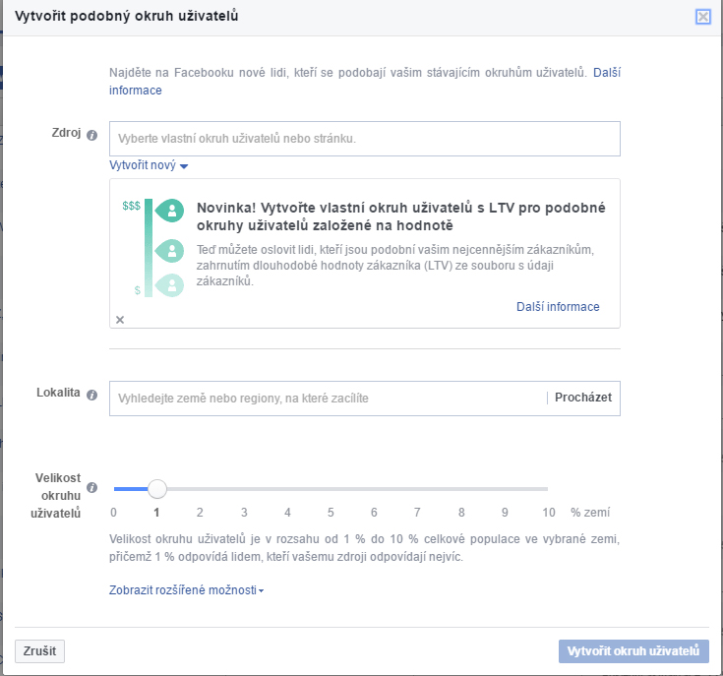Click Vytvořit okruh uživatelů button
This screenshot has height=676, width=723.
(633, 651)
